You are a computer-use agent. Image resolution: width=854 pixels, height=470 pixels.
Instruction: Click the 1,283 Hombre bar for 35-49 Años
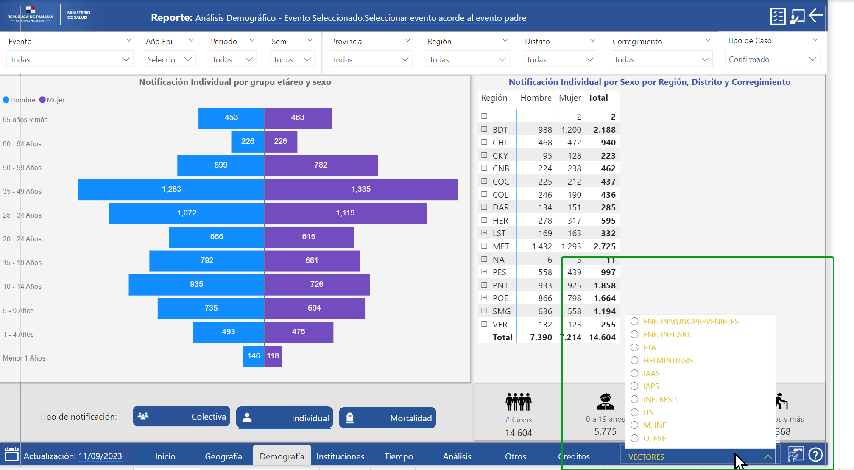[171, 189]
